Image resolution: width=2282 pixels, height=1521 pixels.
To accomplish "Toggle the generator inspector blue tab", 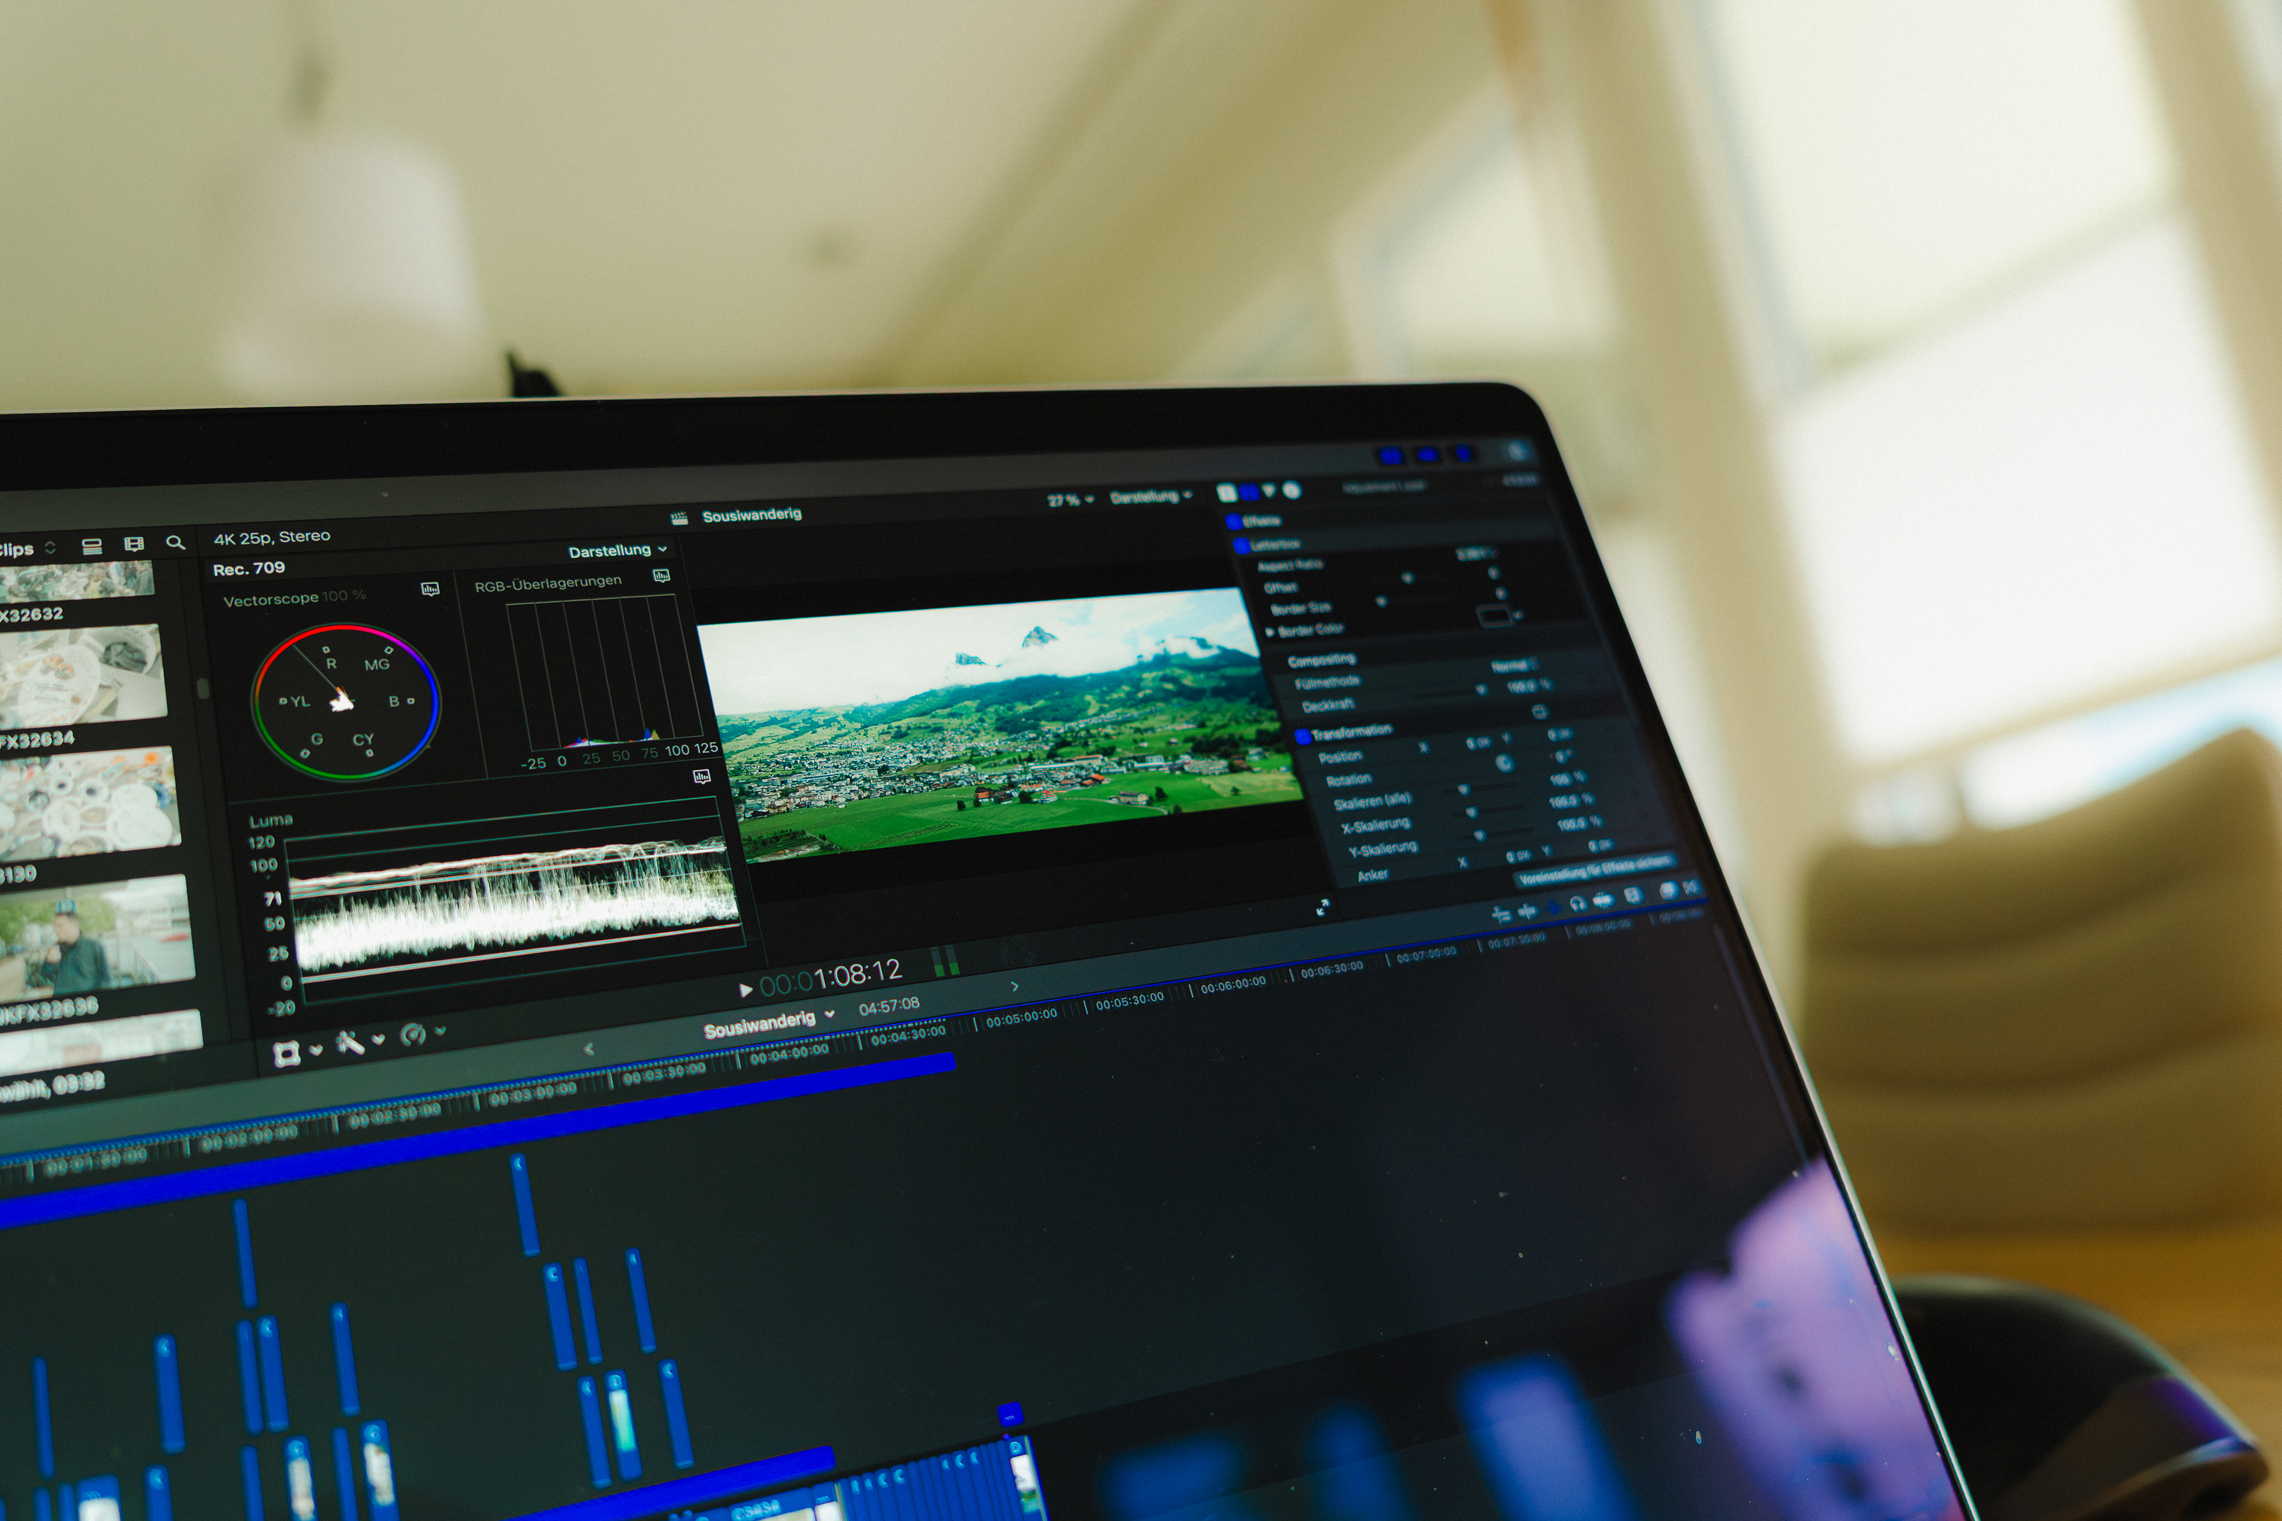I will pyautogui.click(x=1249, y=492).
